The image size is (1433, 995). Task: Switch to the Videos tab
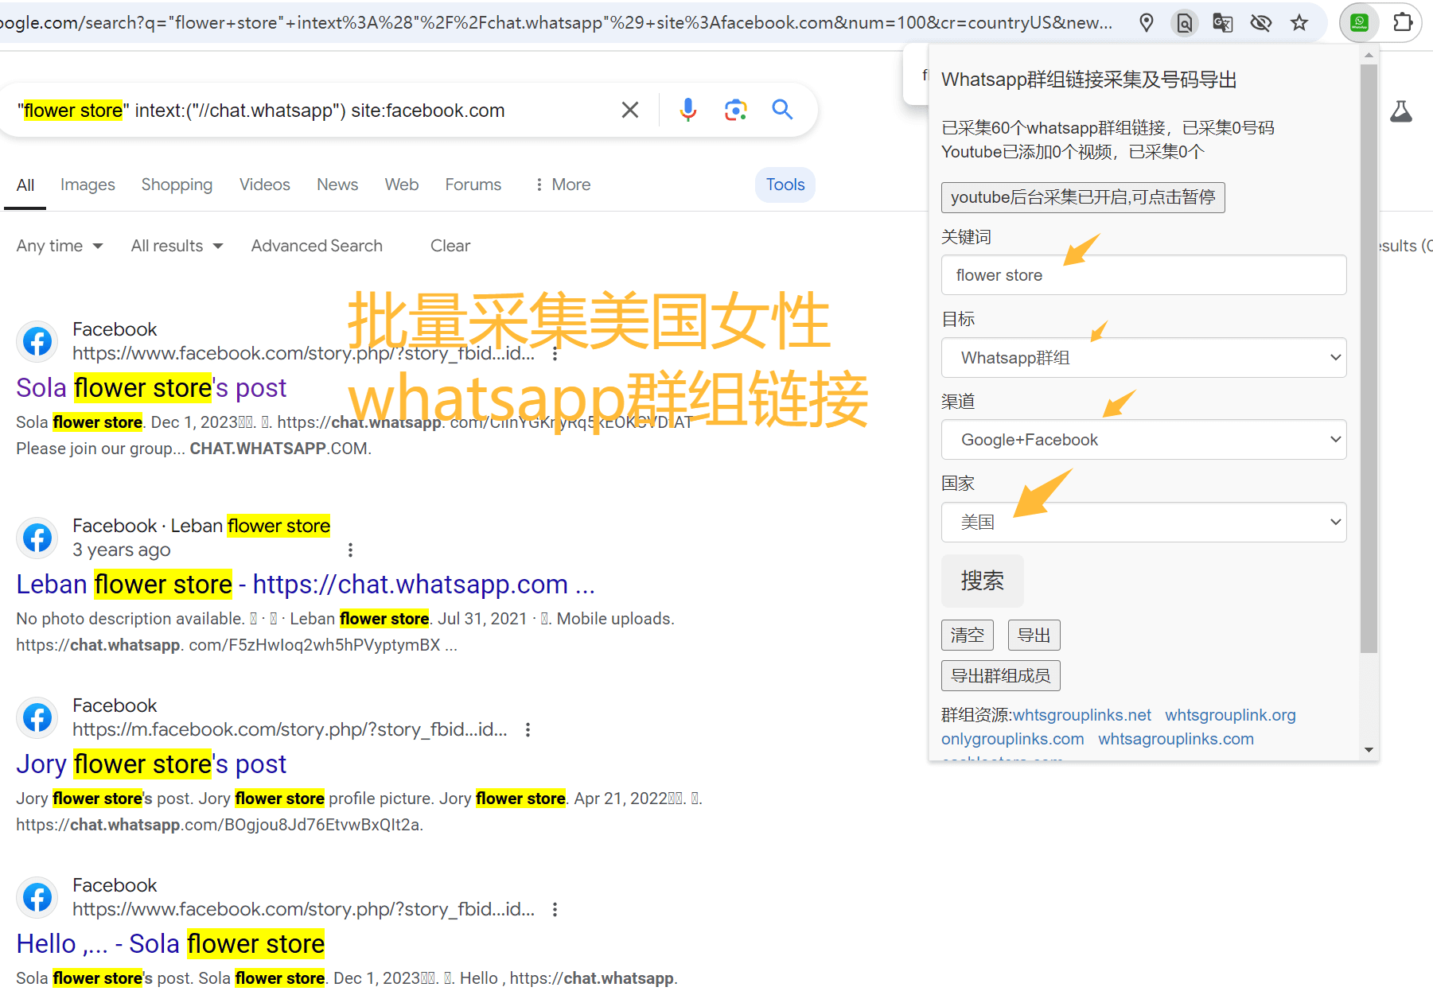[264, 185]
